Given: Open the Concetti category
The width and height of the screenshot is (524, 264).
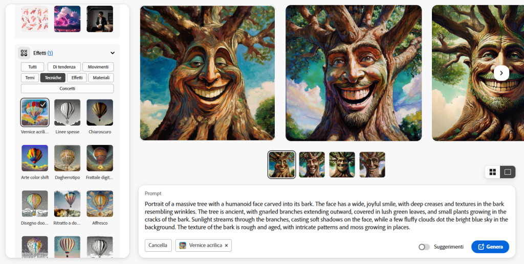Looking at the screenshot, I should point(67,89).
